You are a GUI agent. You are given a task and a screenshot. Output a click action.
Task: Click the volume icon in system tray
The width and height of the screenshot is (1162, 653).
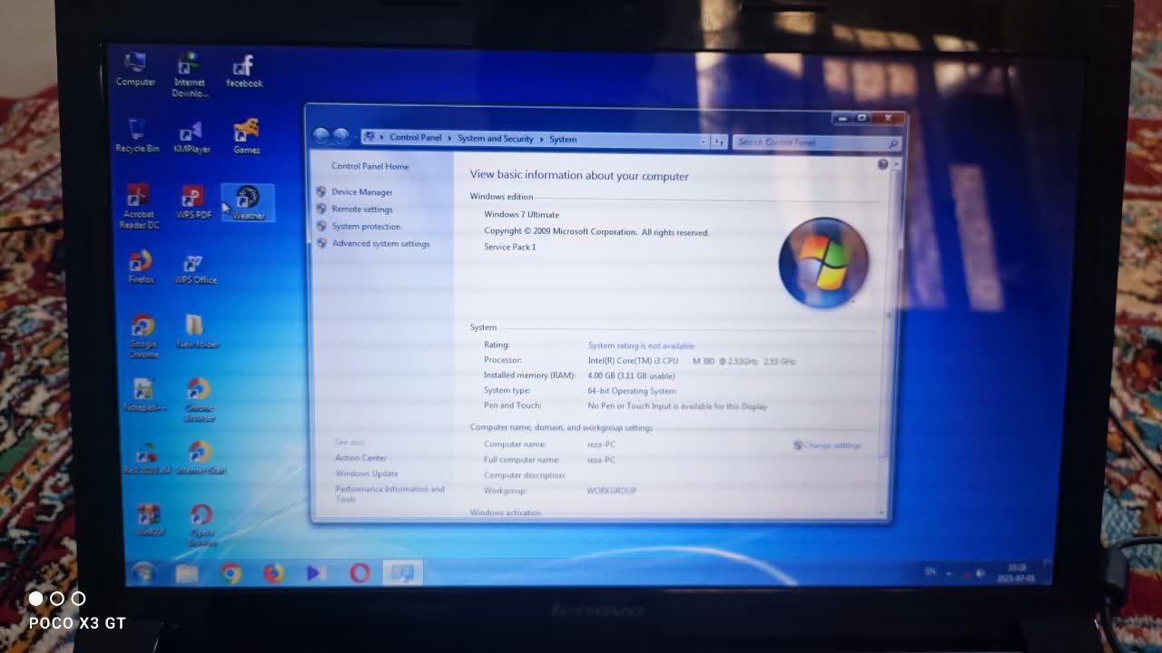(980, 573)
